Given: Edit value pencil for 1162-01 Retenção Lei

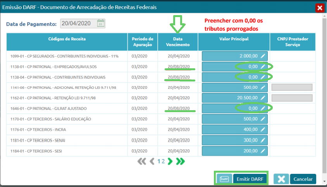Looking at the screenshot, I should (263, 98).
